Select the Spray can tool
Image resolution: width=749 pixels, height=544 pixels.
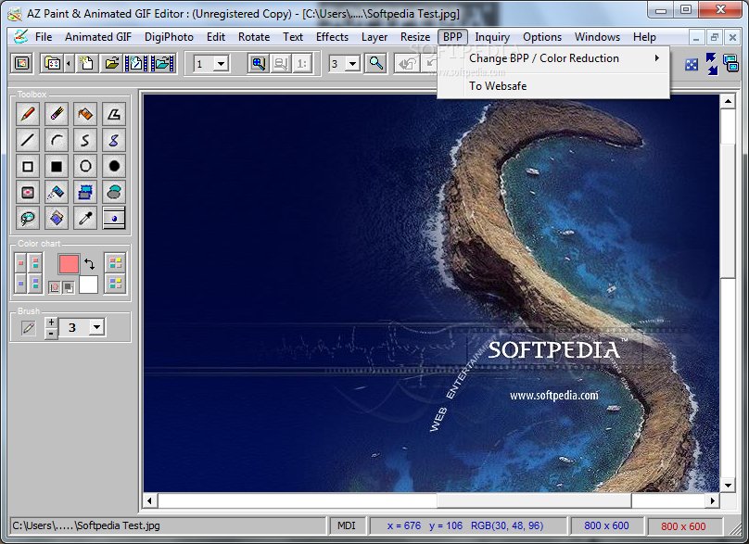tap(57, 192)
